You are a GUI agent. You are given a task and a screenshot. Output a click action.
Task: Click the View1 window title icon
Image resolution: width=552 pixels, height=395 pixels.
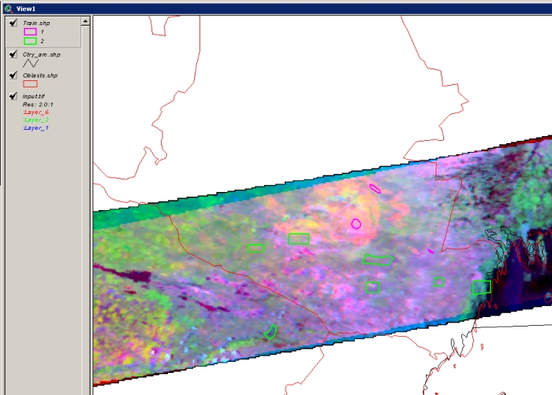9,9
